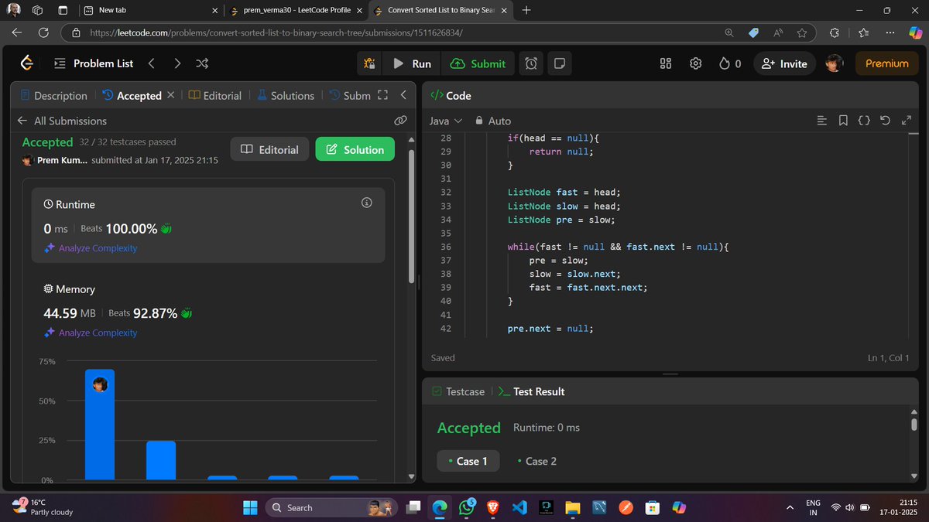Click browser refresh button
Screen dimensions: 929x522
43,32
